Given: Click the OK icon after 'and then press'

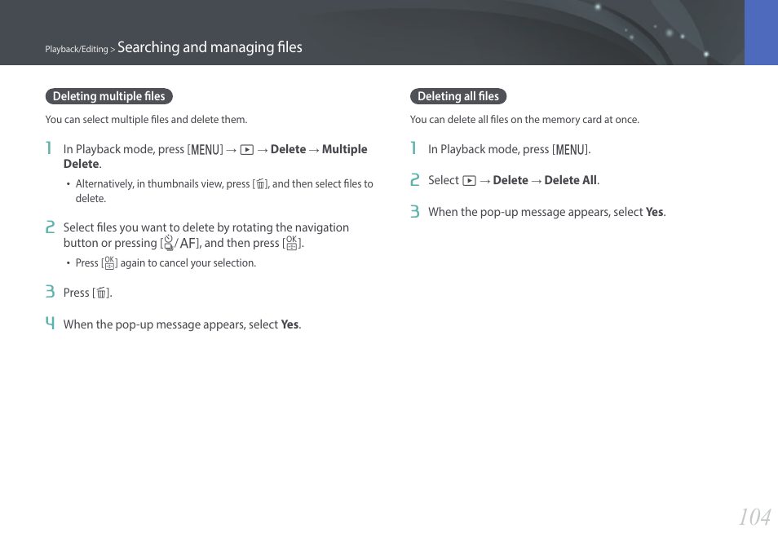Looking at the screenshot, I should (x=291, y=243).
